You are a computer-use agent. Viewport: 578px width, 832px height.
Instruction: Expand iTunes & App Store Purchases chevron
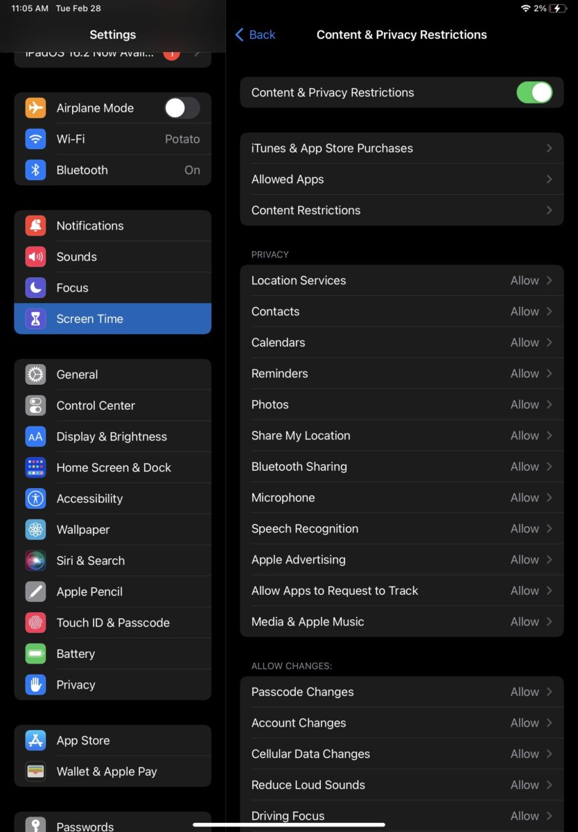tap(548, 148)
